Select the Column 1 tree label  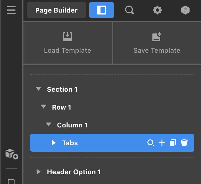[x=72, y=125]
